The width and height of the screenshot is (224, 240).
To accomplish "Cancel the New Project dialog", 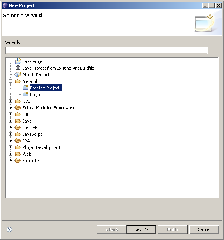I will (204, 229).
